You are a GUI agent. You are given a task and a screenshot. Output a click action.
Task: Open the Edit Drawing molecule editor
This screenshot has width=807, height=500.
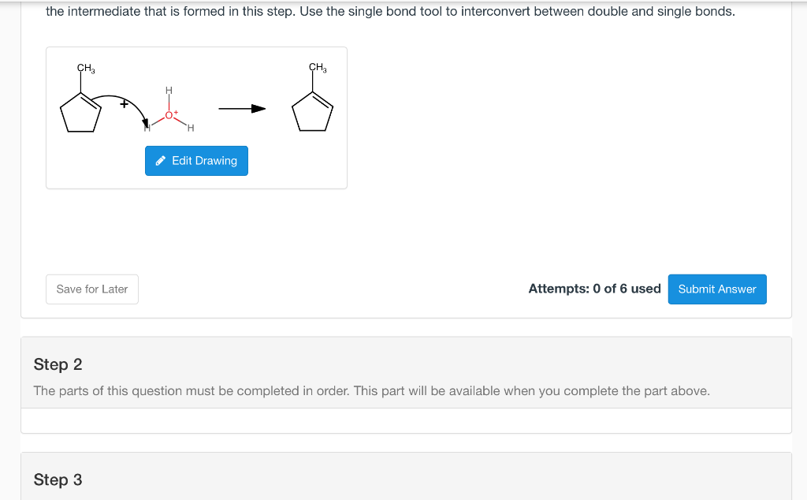pyautogui.click(x=196, y=160)
